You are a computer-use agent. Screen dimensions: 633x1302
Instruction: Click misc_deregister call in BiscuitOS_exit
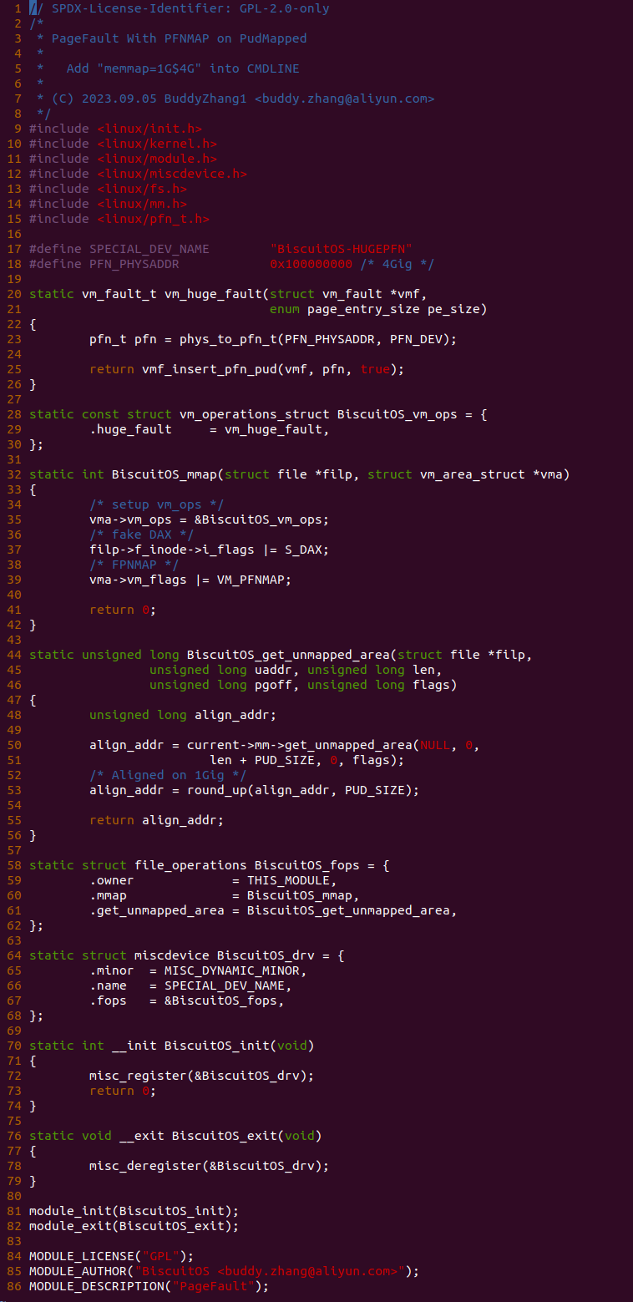[x=210, y=1166]
